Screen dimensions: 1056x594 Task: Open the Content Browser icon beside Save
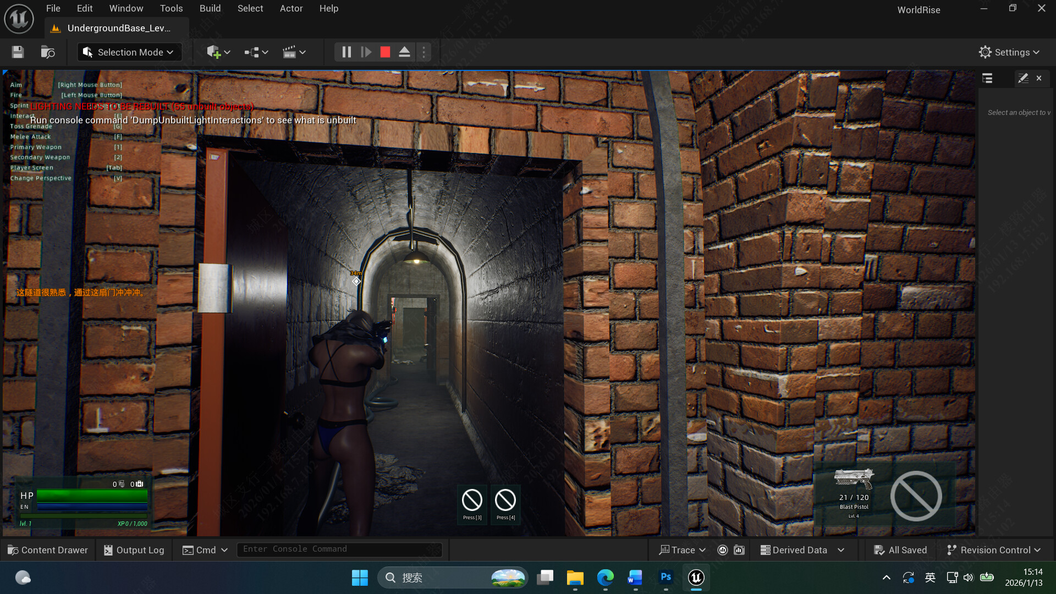47,52
